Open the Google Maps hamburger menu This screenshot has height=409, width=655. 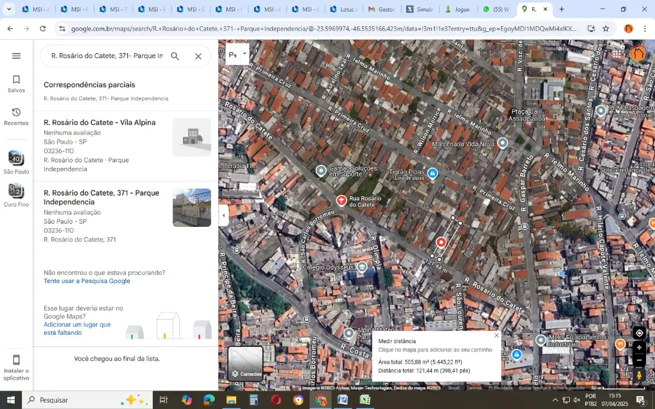pos(16,56)
